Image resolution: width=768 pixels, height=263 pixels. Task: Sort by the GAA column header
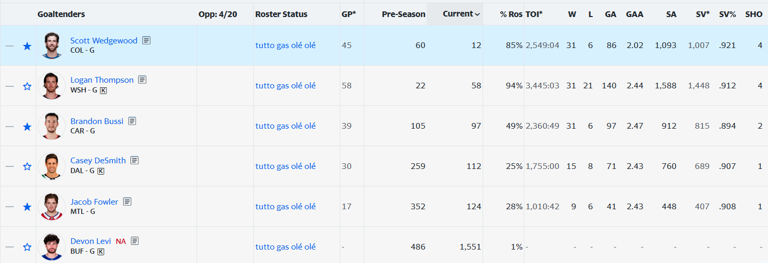tap(635, 14)
